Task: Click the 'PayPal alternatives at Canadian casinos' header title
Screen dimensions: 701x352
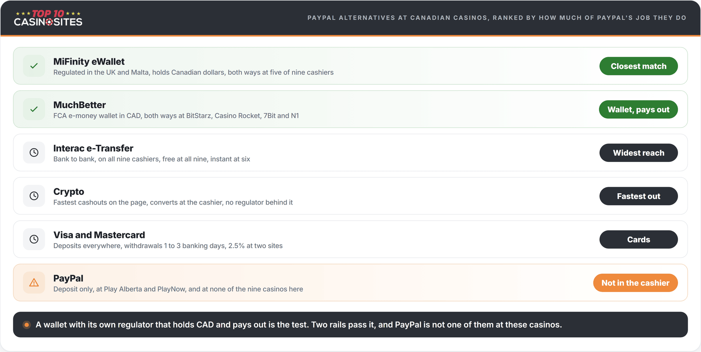Action: (497, 18)
